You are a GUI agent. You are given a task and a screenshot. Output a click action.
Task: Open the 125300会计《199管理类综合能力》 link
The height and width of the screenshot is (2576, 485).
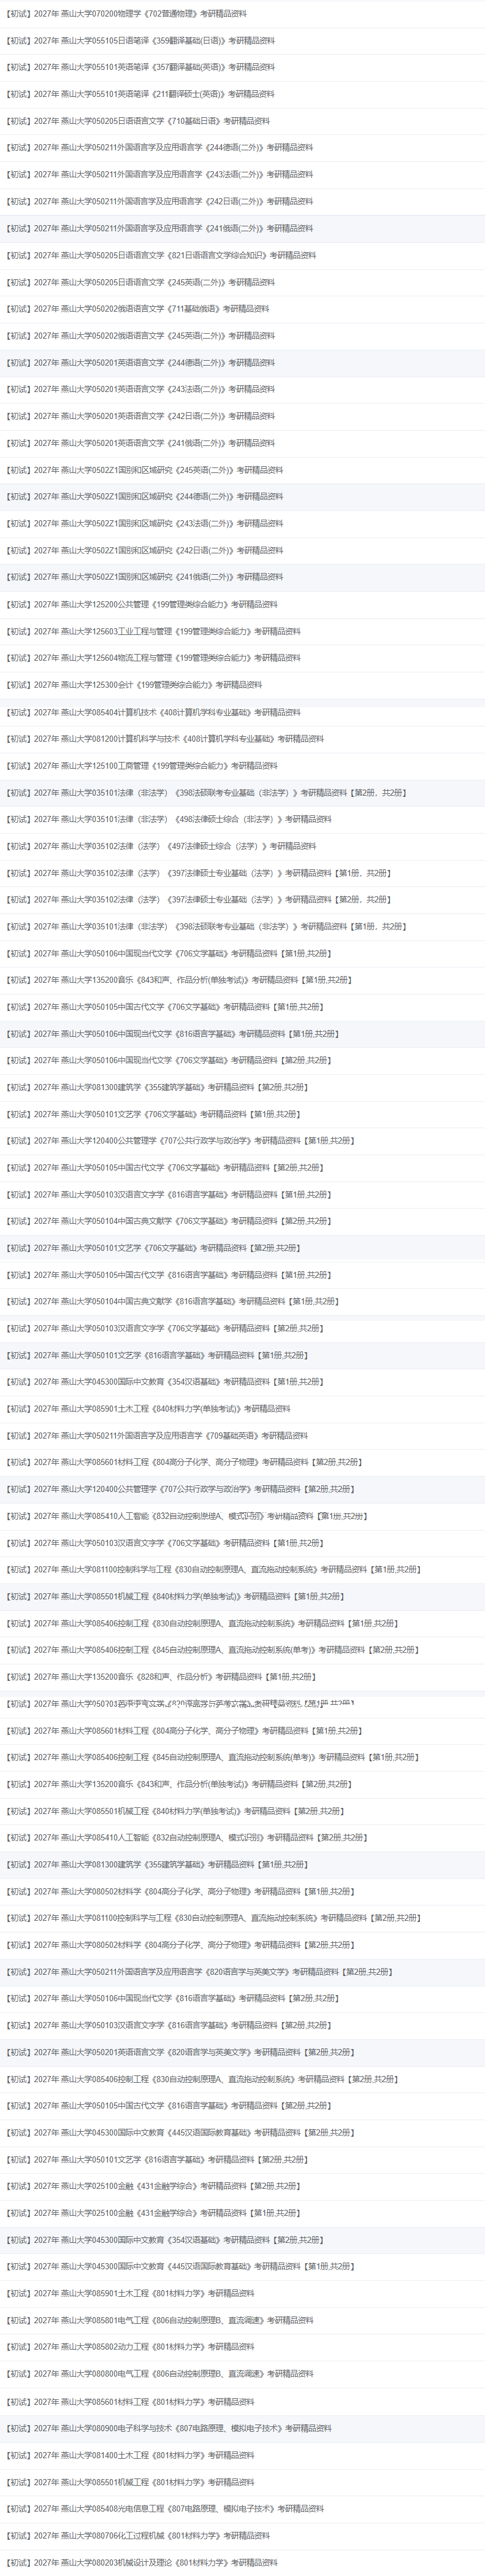coord(135,685)
